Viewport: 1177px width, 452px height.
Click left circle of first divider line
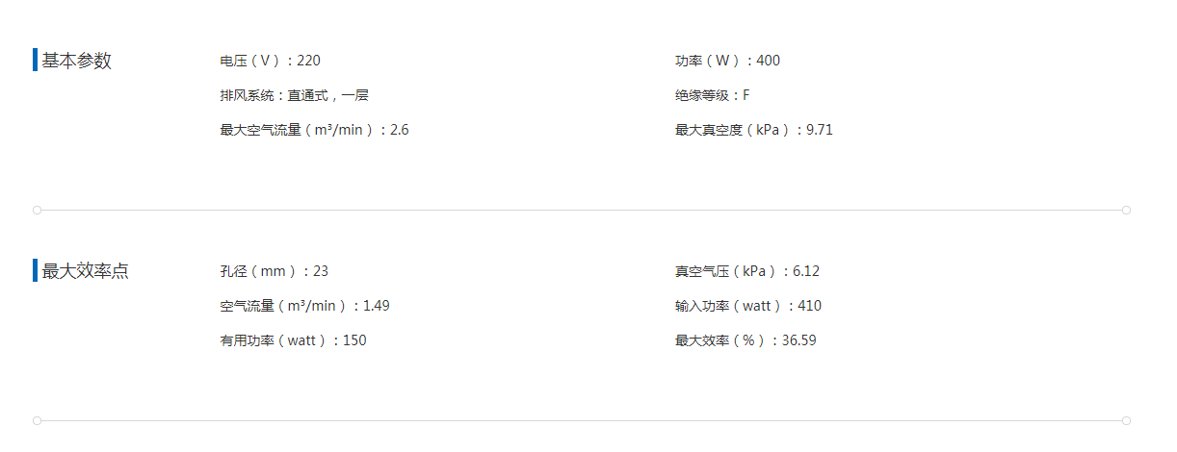(37, 210)
